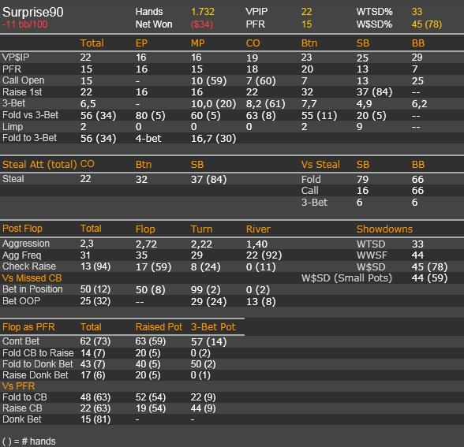Screen dimensions: 464x447
Task: Click the Raised Pot column header
Action: click(159, 327)
